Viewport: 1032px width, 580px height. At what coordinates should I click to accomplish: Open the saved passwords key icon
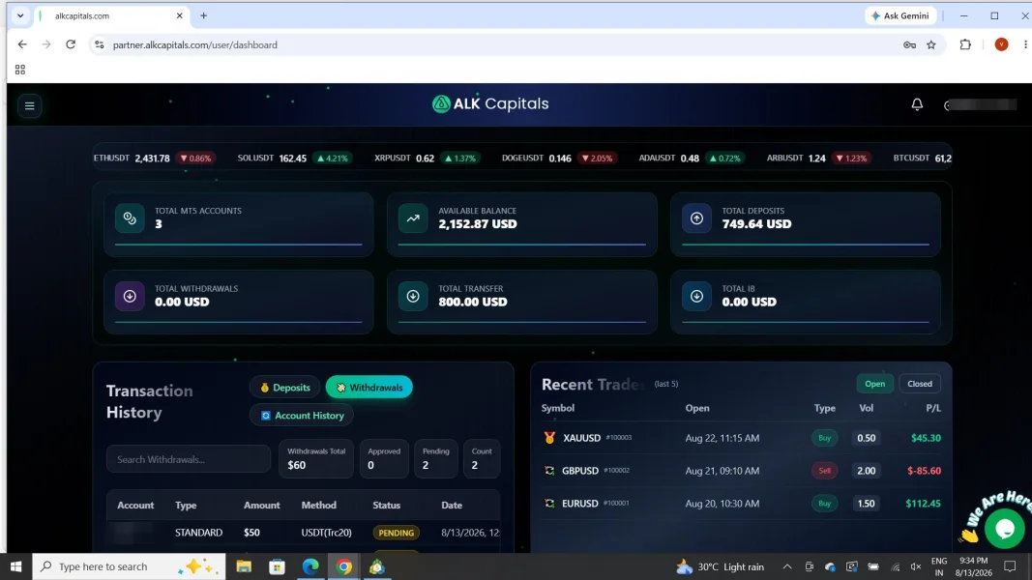(x=909, y=44)
